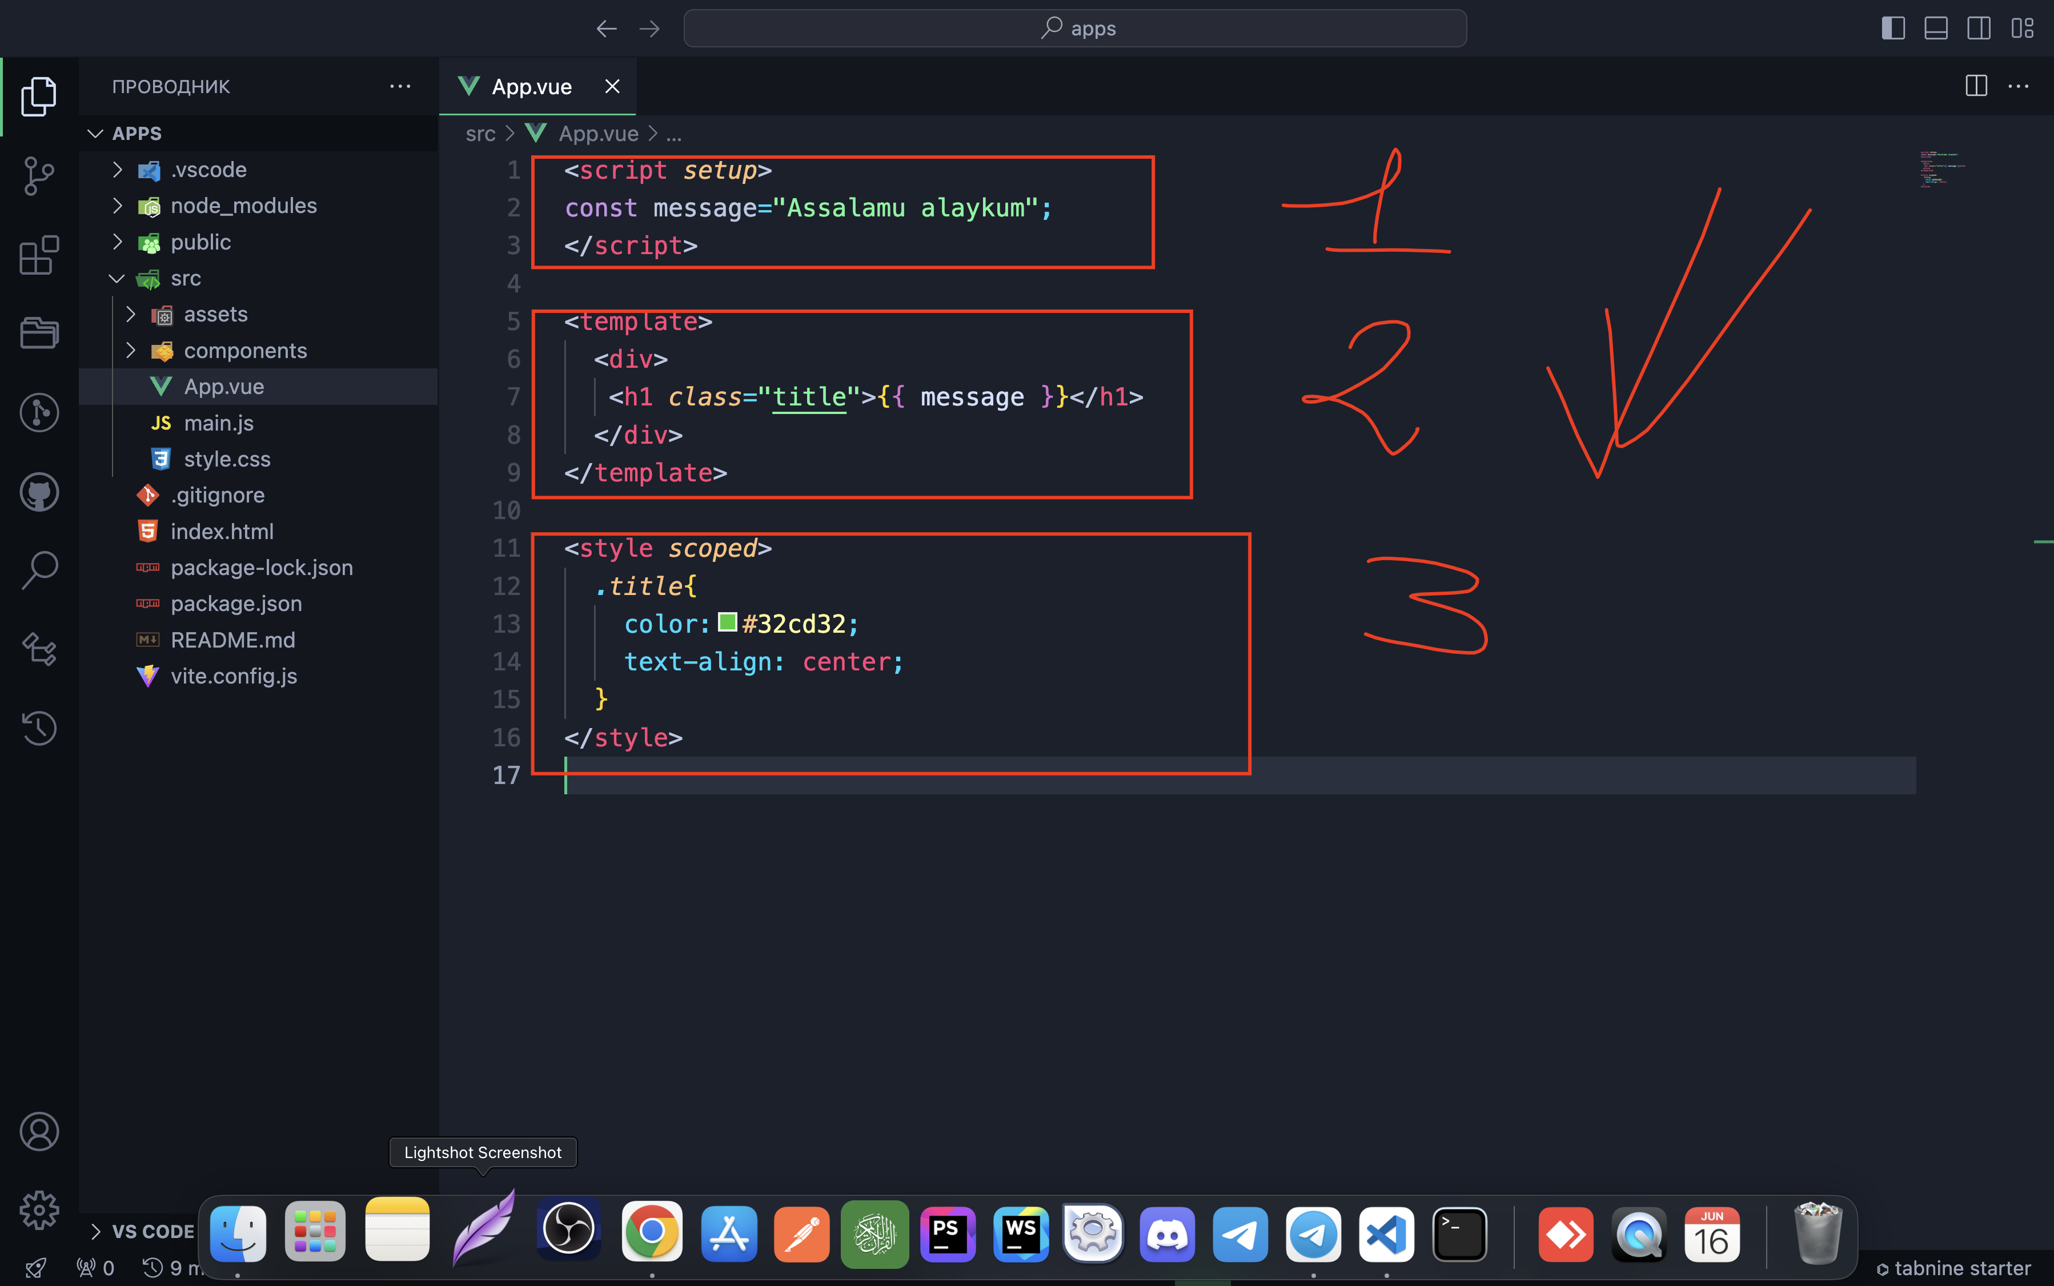Image resolution: width=2054 pixels, height=1286 pixels.
Task: Expand the node_modules folder
Action: [243, 206]
